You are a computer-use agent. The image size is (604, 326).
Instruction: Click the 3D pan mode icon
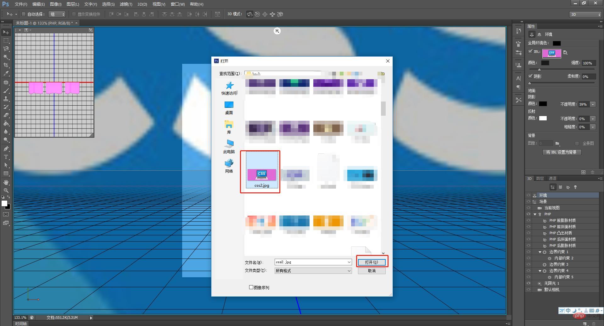coord(265,14)
